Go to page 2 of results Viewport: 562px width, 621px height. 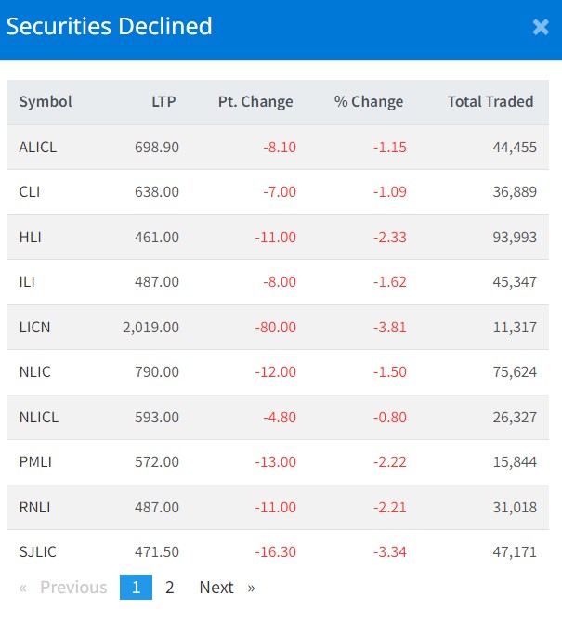click(169, 588)
